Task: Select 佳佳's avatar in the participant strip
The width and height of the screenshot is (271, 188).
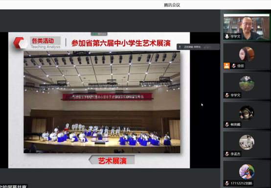Action: 247,54
